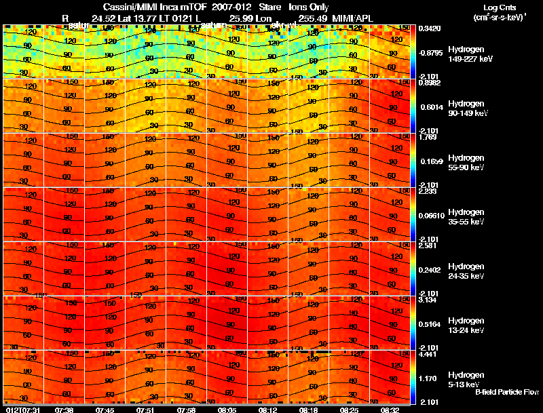Click the color bar beside Hydrogen 55-90 keV
The image size is (543, 413).
coord(413,160)
